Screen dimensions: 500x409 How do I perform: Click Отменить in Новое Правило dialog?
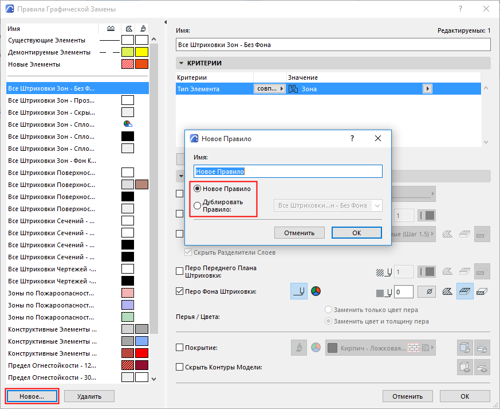click(x=300, y=233)
